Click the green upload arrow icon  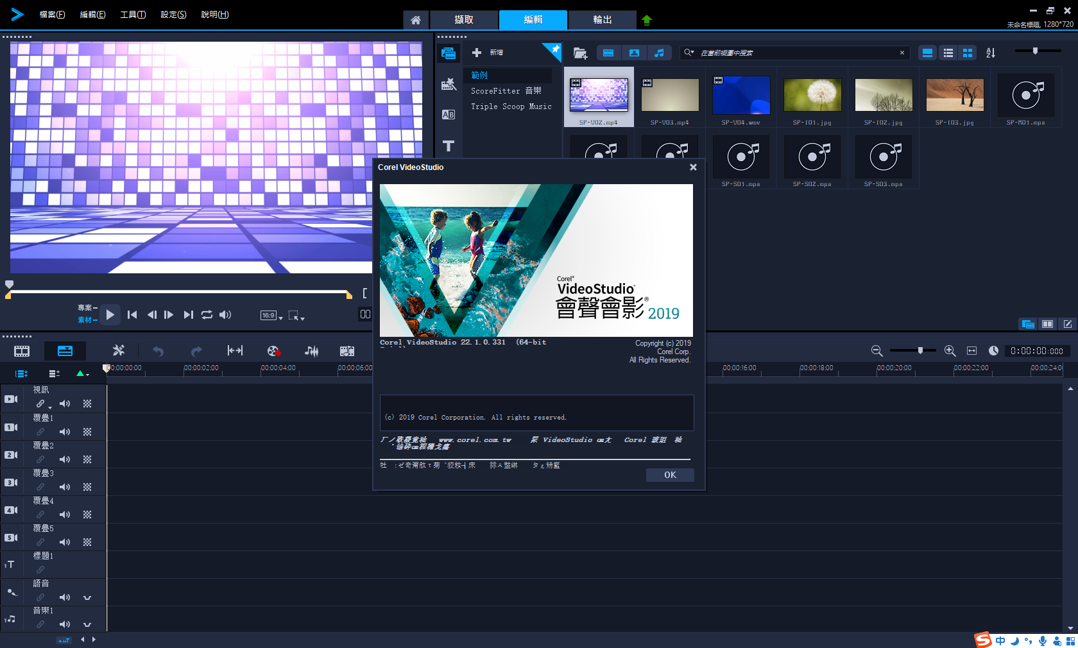tap(647, 20)
